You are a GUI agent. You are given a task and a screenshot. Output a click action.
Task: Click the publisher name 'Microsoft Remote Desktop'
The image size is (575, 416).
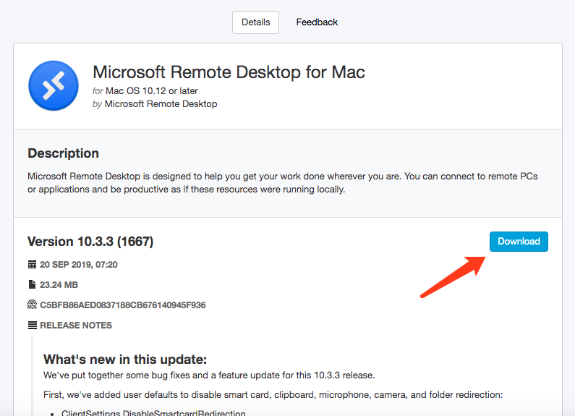(x=161, y=103)
